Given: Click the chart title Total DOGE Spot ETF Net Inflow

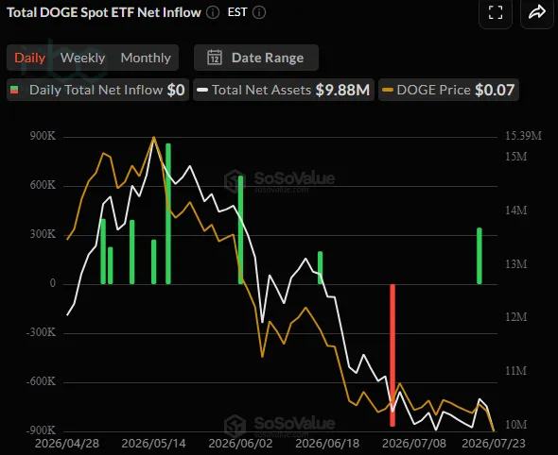Looking at the screenshot, I should [x=104, y=12].
